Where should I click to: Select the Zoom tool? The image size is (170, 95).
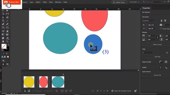(7, 41)
